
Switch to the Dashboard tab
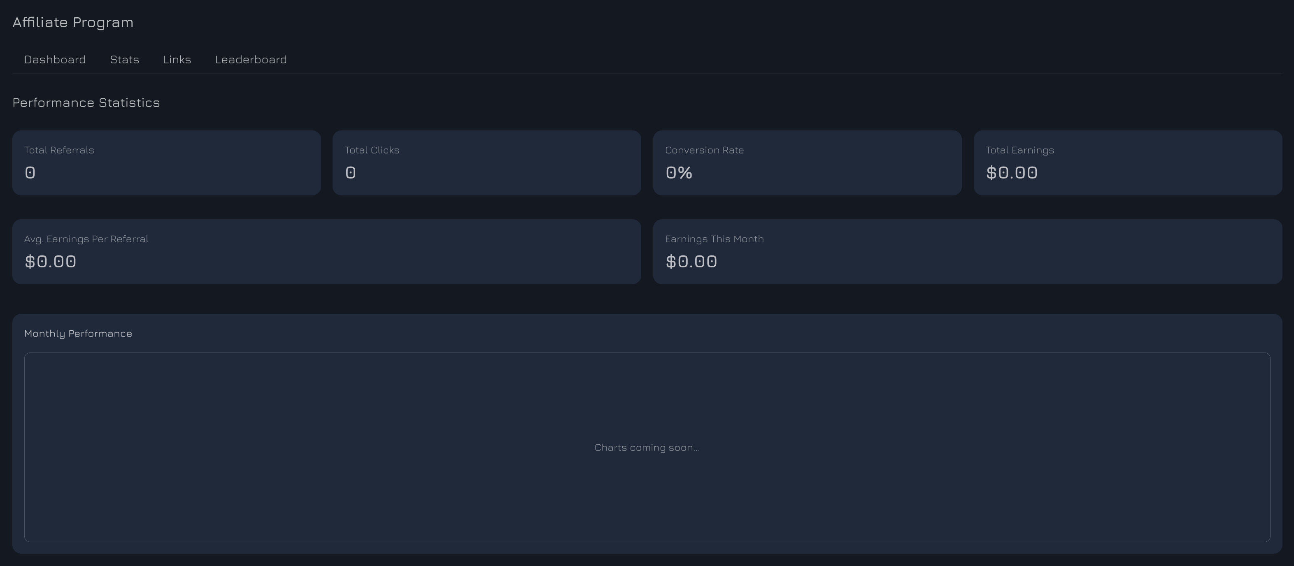pyautogui.click(x=55, y=60)
